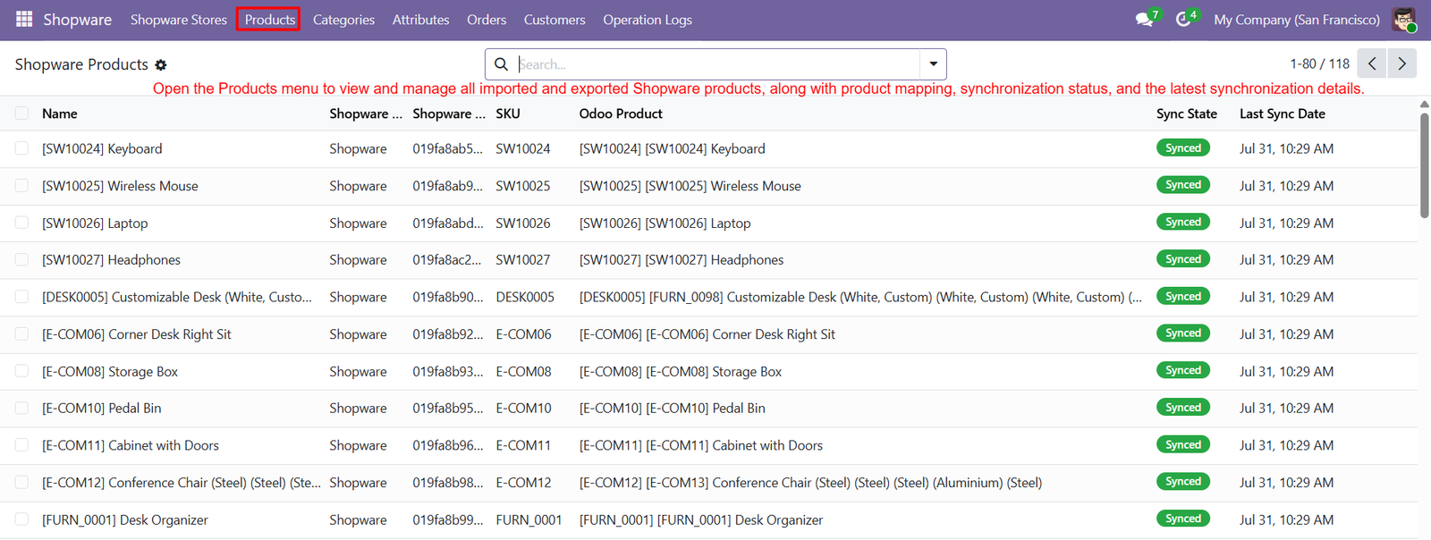Click Shopware ID 019fa8b98... cell

coord(447,483)
